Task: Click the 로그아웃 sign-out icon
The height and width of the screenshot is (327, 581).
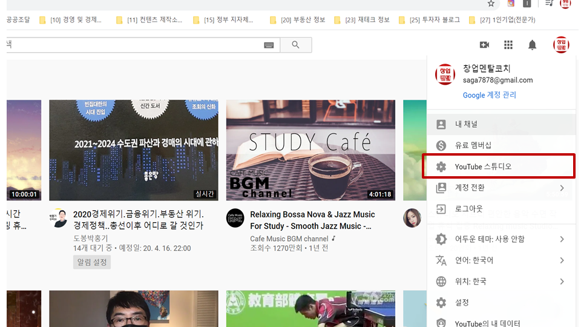Action: tap(441, 209)
